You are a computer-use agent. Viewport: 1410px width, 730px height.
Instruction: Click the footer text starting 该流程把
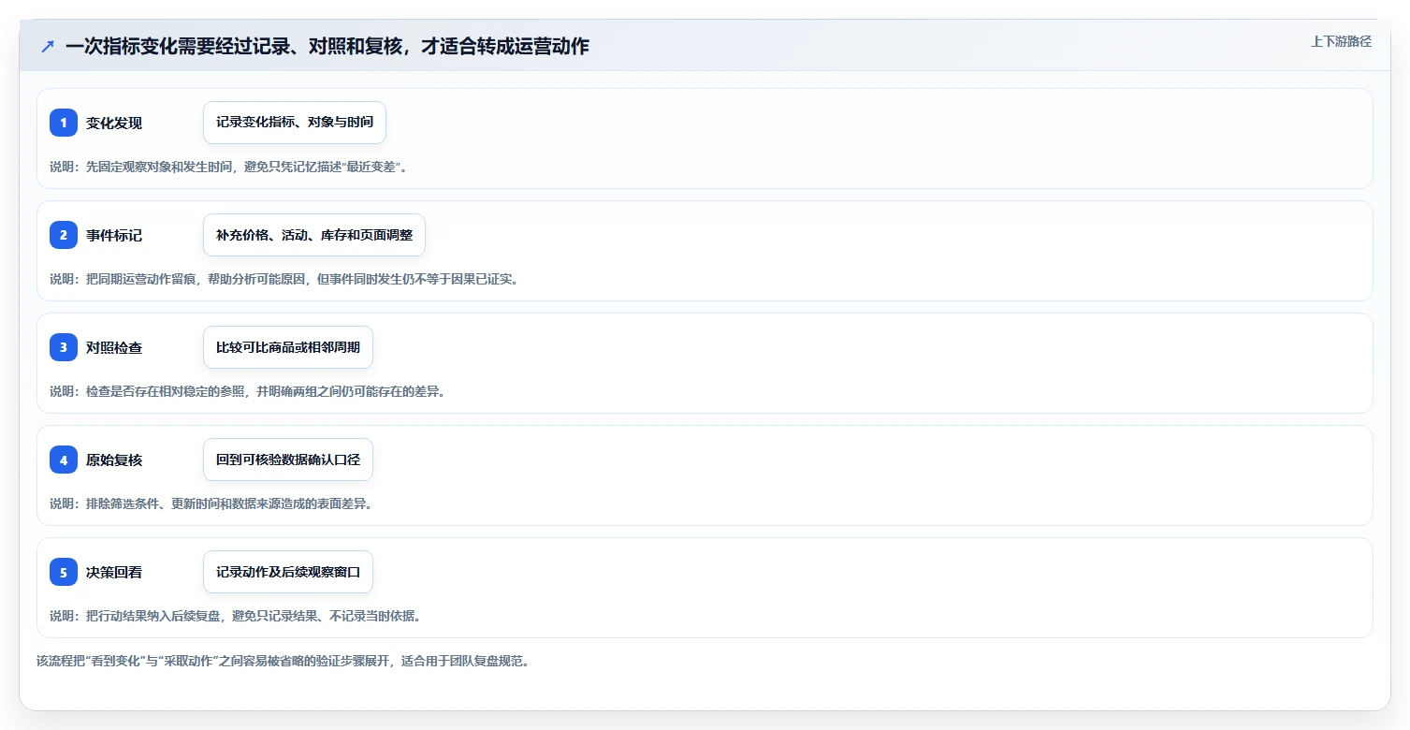(x=283, y=661)
